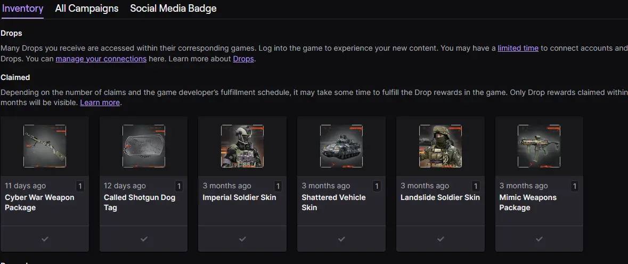Click checkmark under Shattered Vehicle Skin

[341, 239]
